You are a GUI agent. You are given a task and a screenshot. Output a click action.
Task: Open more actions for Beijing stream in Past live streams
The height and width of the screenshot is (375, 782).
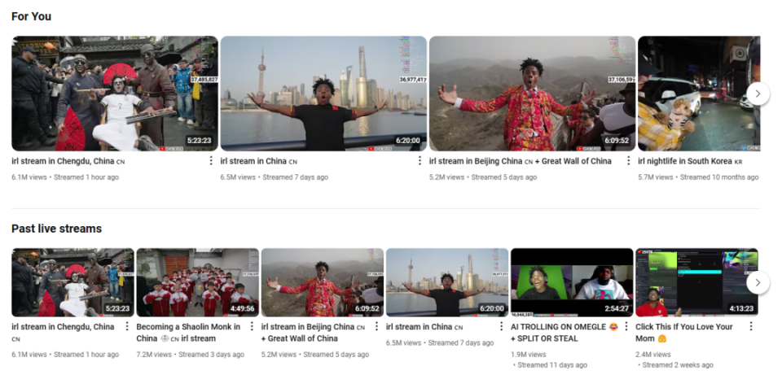pos(376,326)
